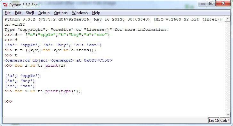The image size is (233, 126).
Task: Click the line print(type(i))
Action: click(x=43, y=91)
